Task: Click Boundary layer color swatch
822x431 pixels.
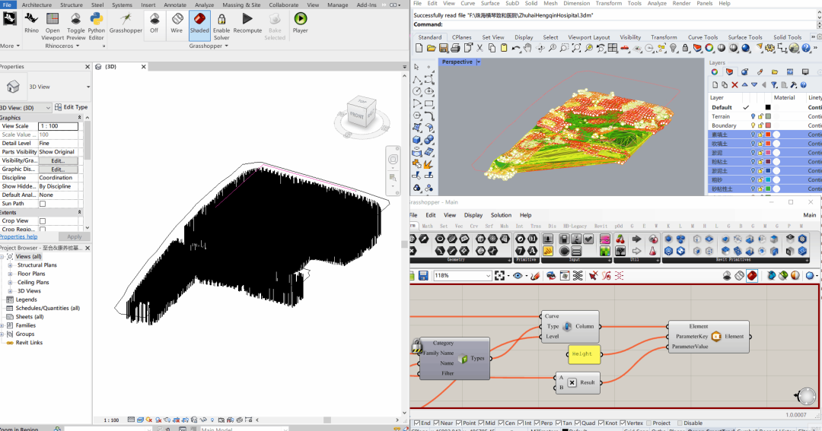Action: point(768,125)
